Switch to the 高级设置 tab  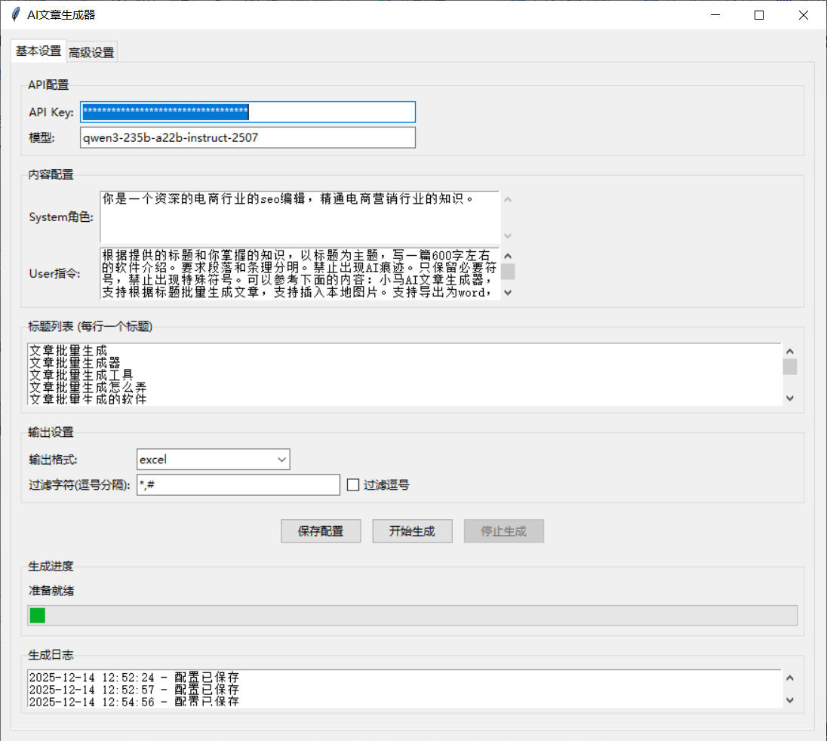tap(91, 52)
